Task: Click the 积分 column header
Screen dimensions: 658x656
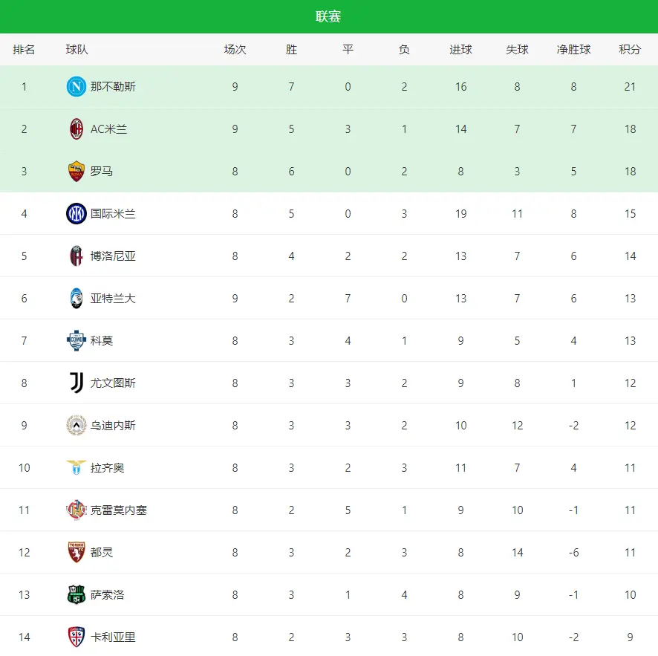Action: 630,50
